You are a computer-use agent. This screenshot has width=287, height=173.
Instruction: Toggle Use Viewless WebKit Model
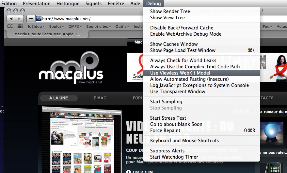[x=201, y=73]
